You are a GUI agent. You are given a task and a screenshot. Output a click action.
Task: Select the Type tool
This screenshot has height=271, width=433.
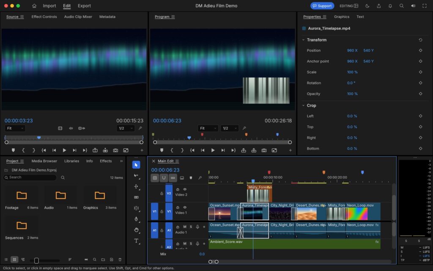[x=136, y=241]
